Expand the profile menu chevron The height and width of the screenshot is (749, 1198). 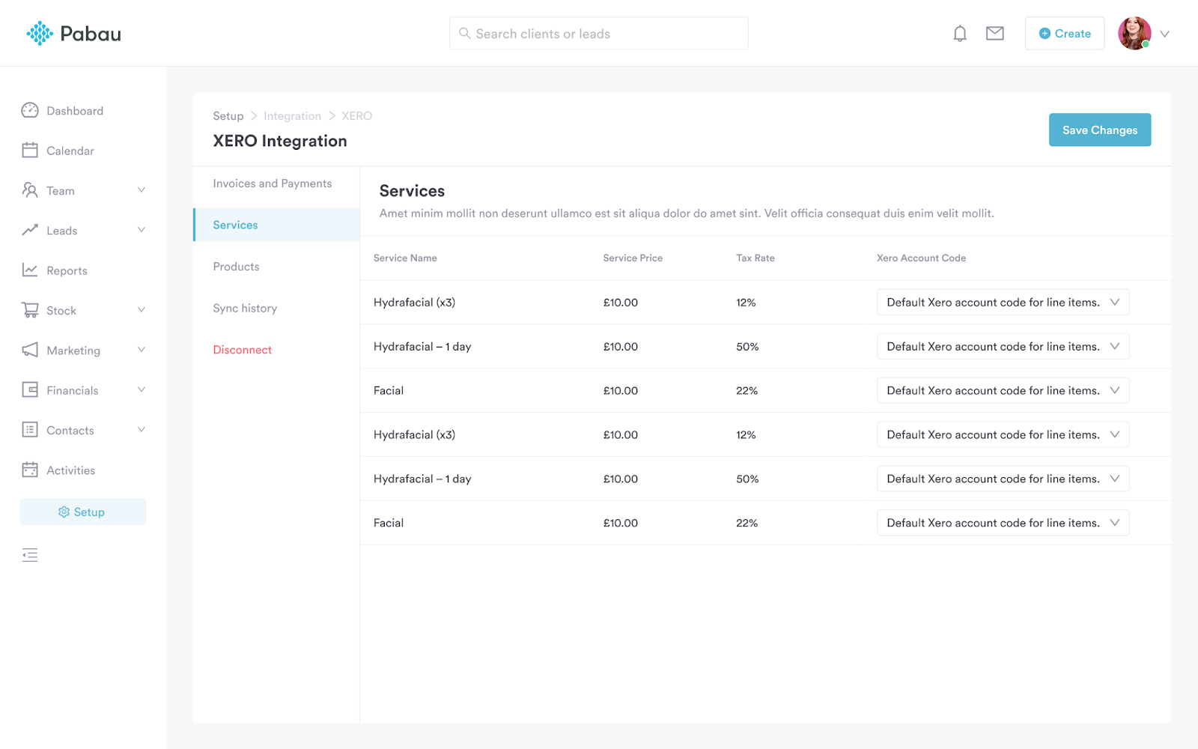coord(1164,34)
